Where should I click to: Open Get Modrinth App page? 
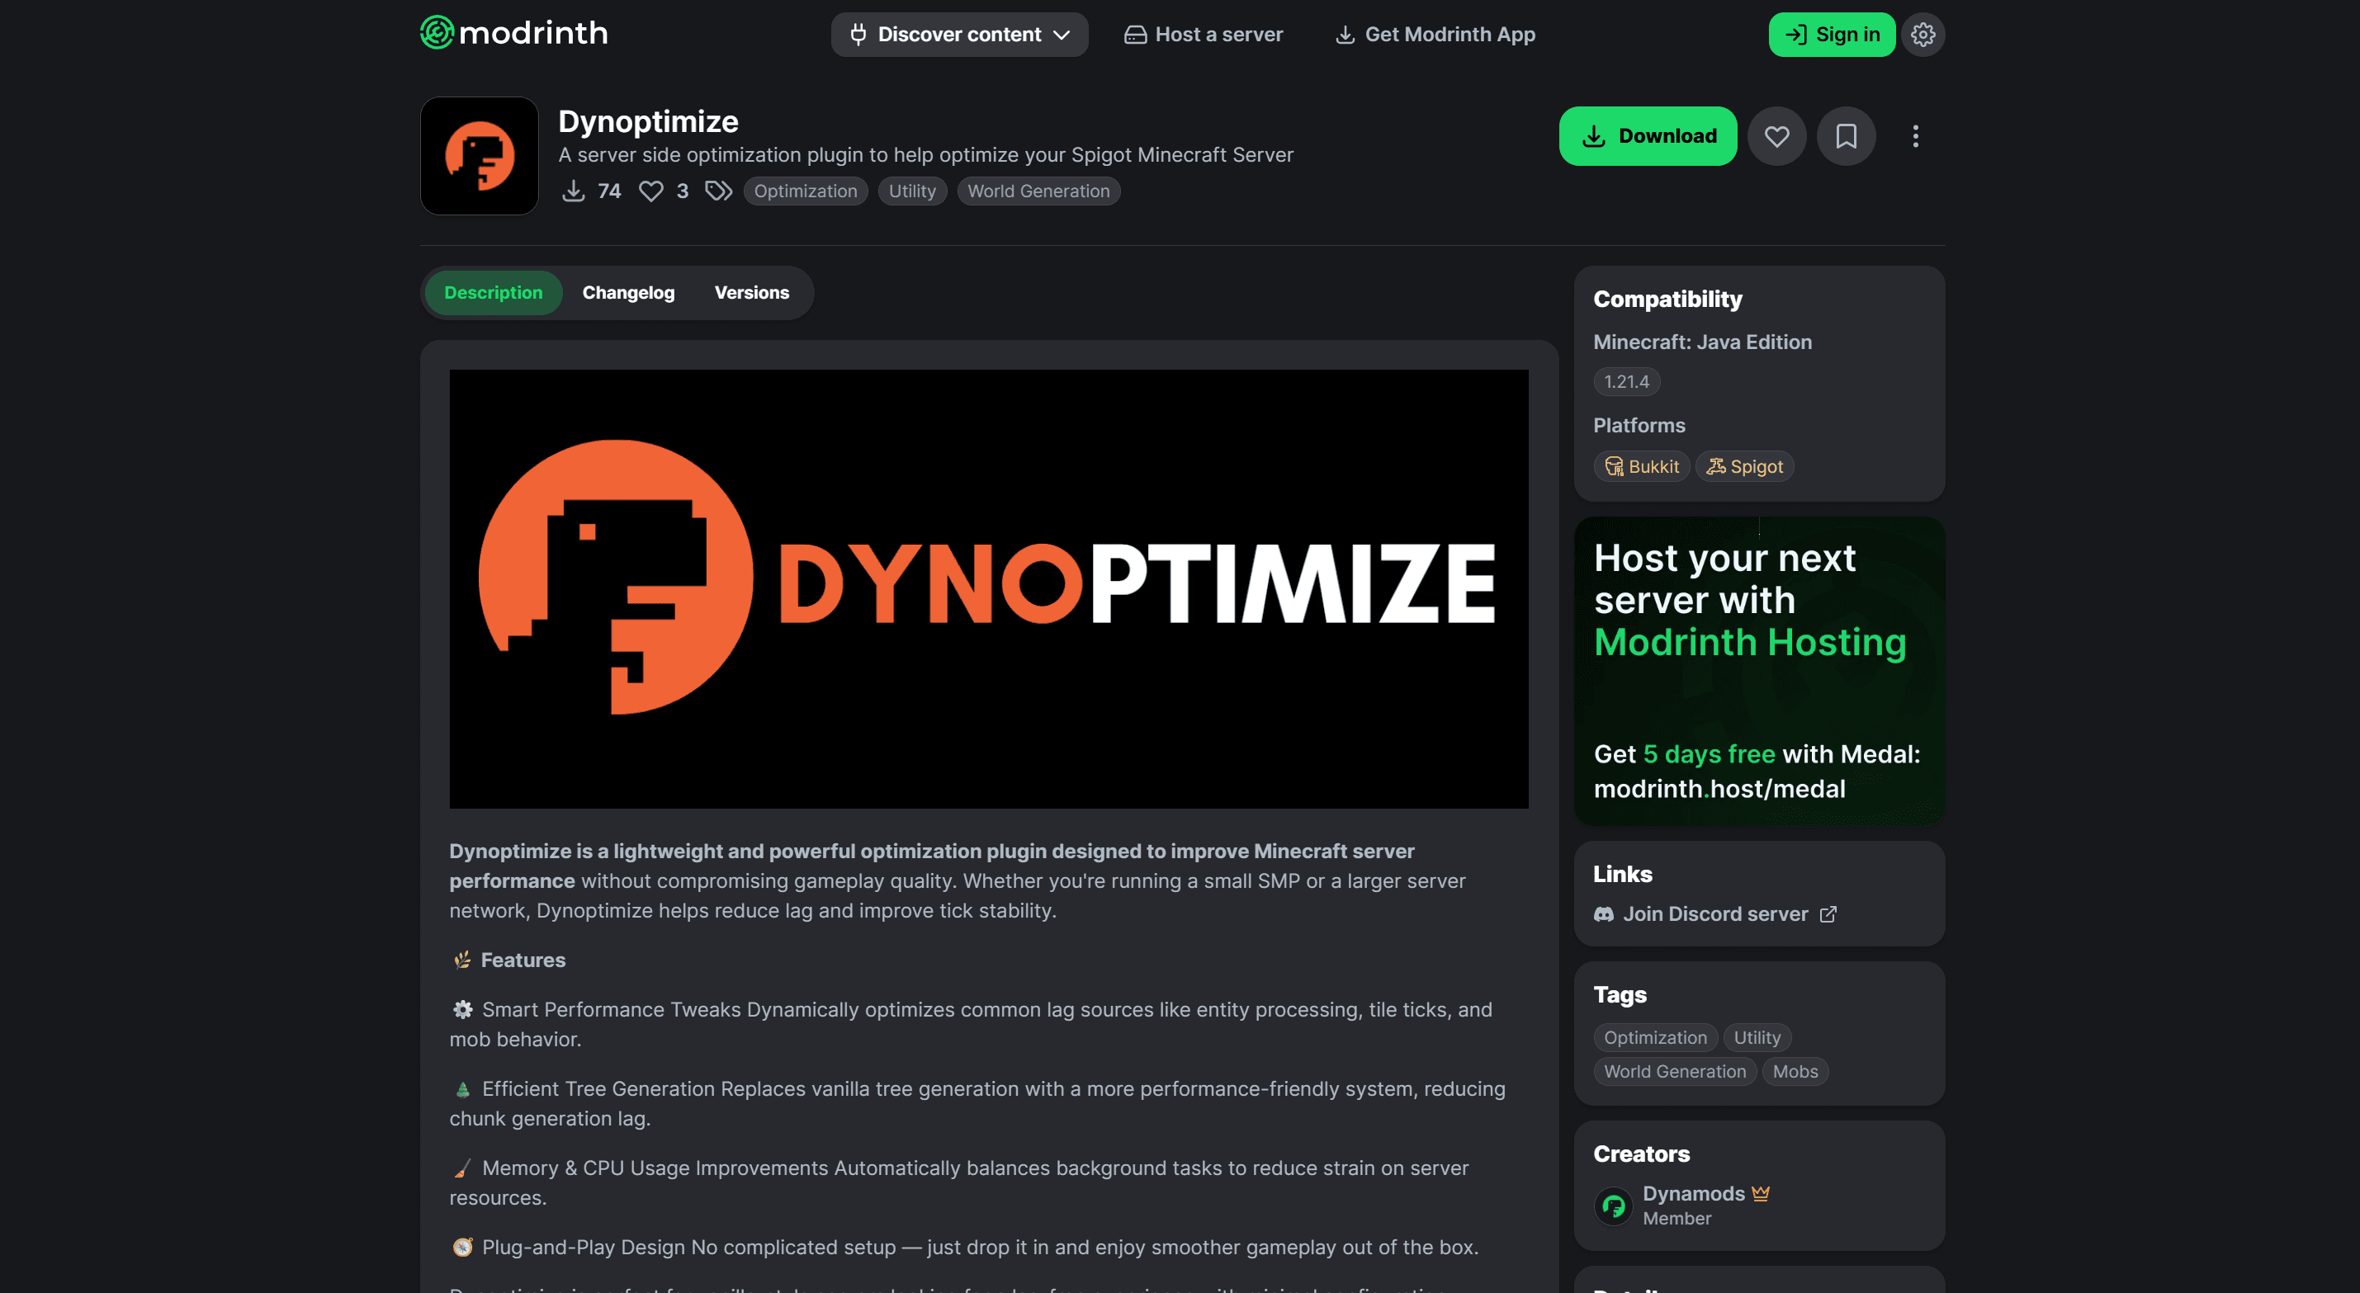tap(1435, 34)
